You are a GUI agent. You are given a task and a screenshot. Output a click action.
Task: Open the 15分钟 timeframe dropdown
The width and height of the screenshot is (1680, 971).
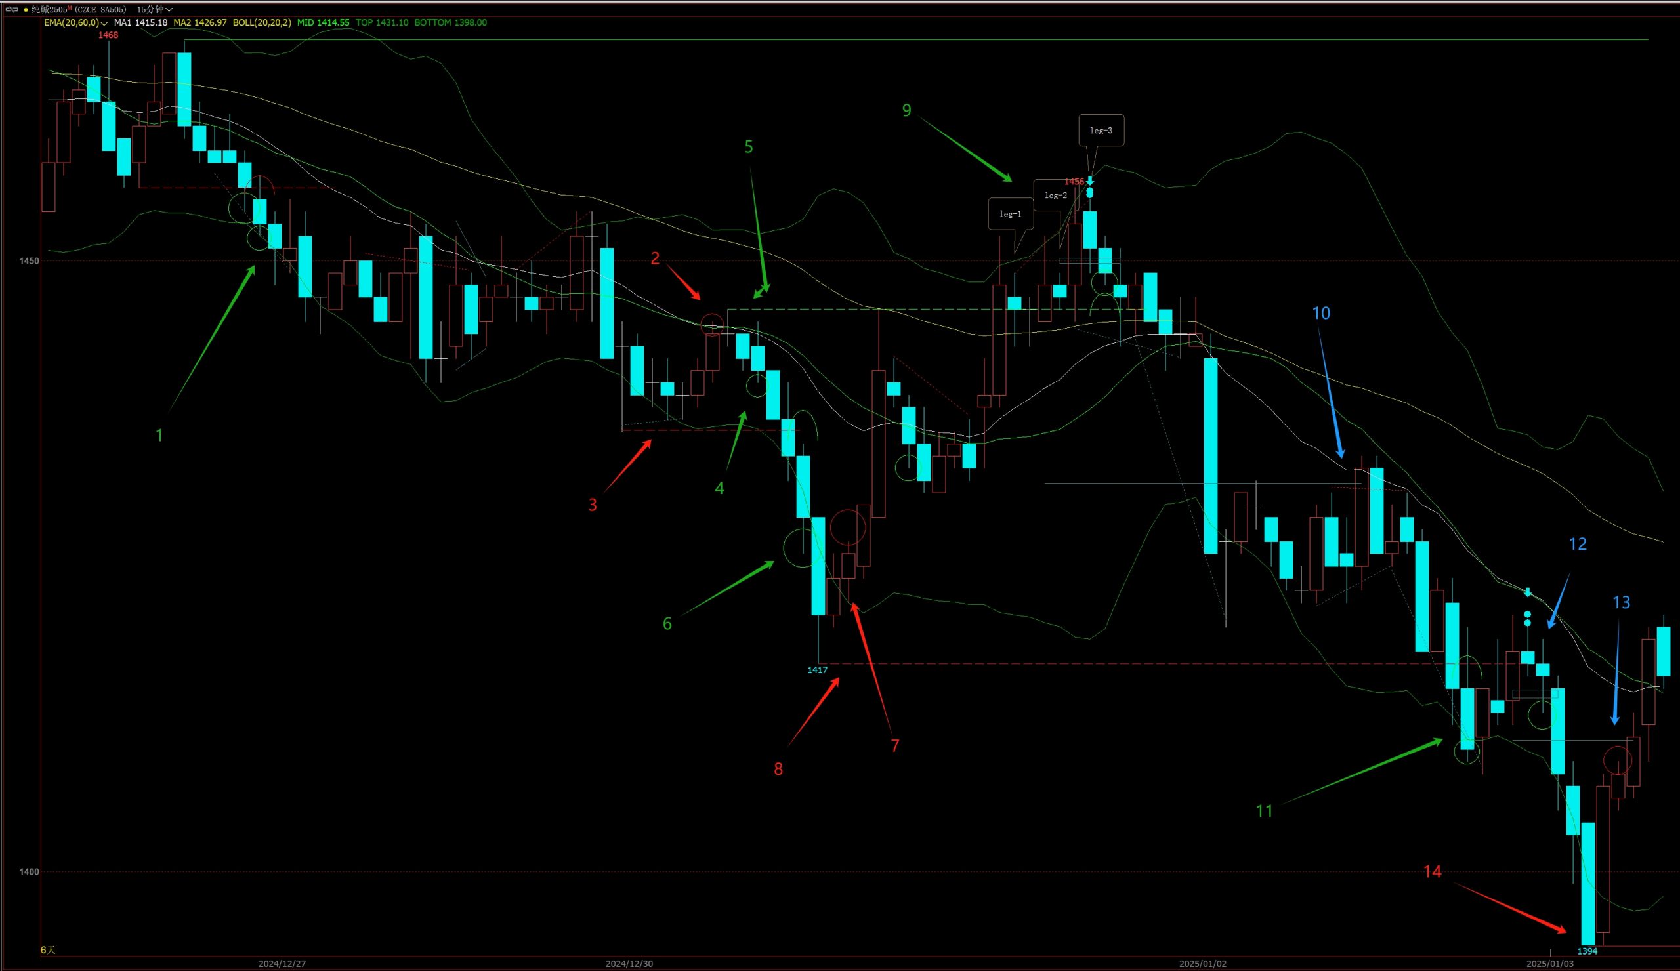[x=155, y=9]
